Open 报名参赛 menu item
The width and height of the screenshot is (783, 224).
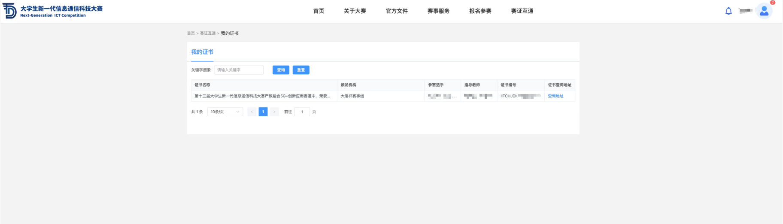coord(480,11)
